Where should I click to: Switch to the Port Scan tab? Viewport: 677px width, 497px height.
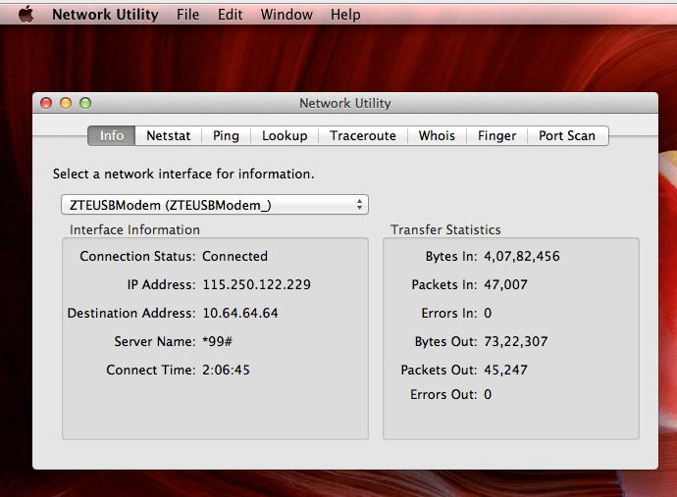[x=567, y=136]
